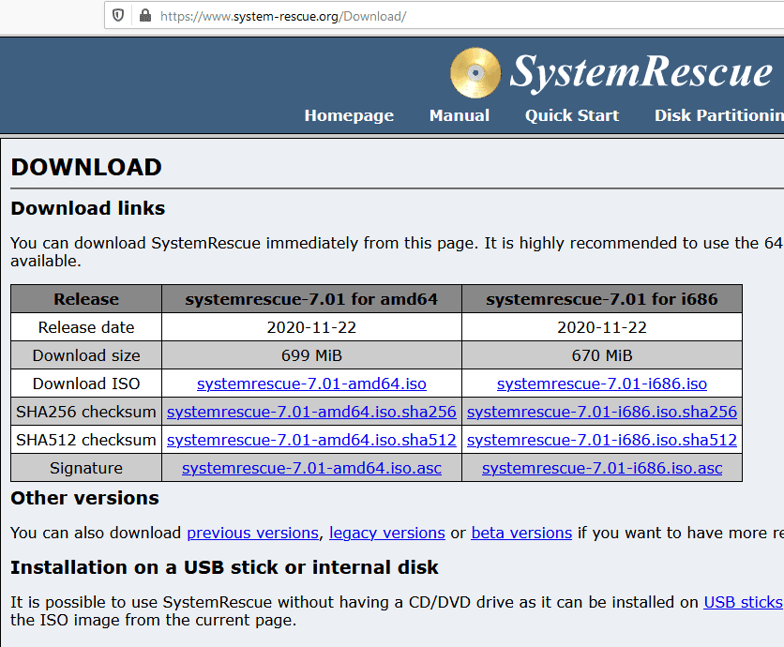Viewport: 784px width, 647px height.
Task: Click the tracking protection shield icon
Action: 118,16
